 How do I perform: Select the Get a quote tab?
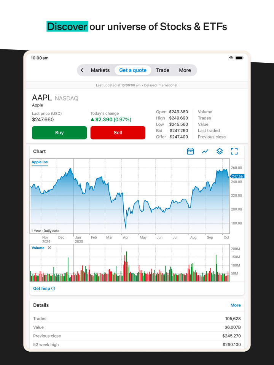(133, 70)
